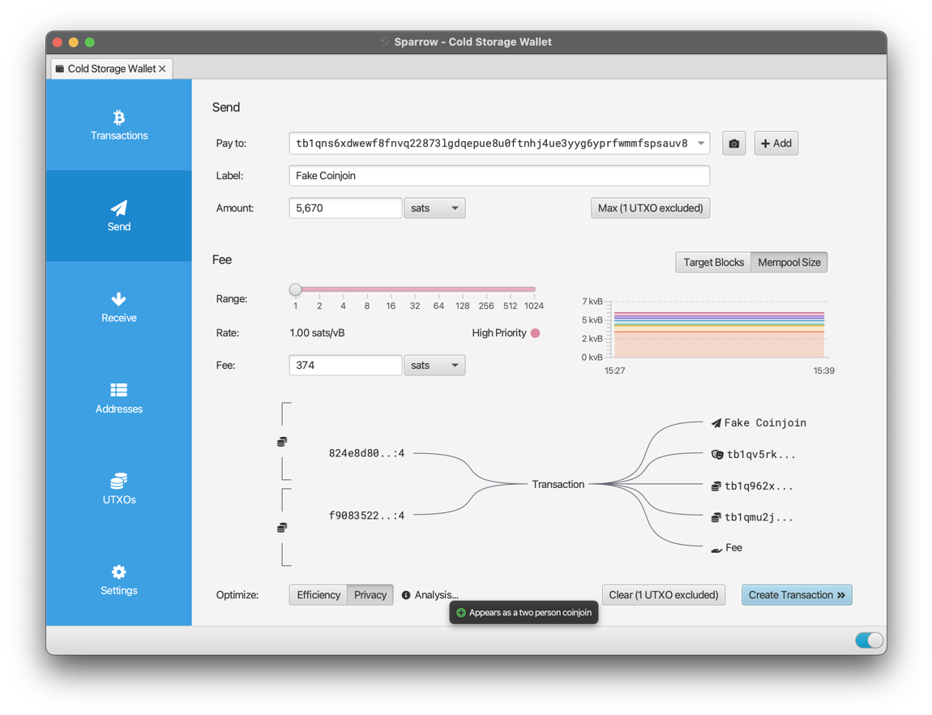
Task: Click 'Appears as a two person coinjoin' tooltip
Action: (524, 613)
